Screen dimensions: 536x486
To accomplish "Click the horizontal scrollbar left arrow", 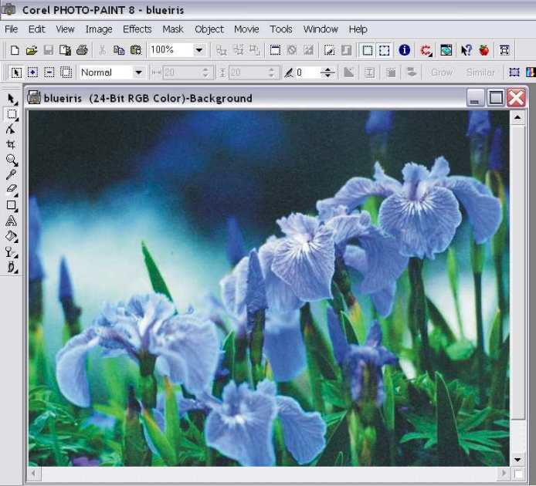I will pyautogui.click(x=34, y=474).
